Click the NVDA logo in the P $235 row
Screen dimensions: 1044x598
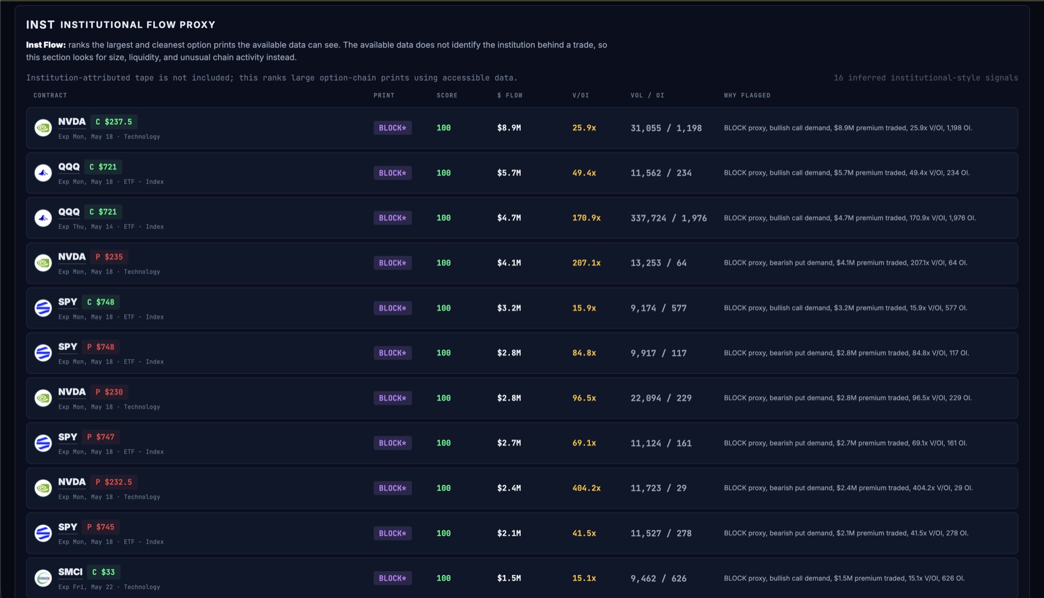[x=43, y=263]
